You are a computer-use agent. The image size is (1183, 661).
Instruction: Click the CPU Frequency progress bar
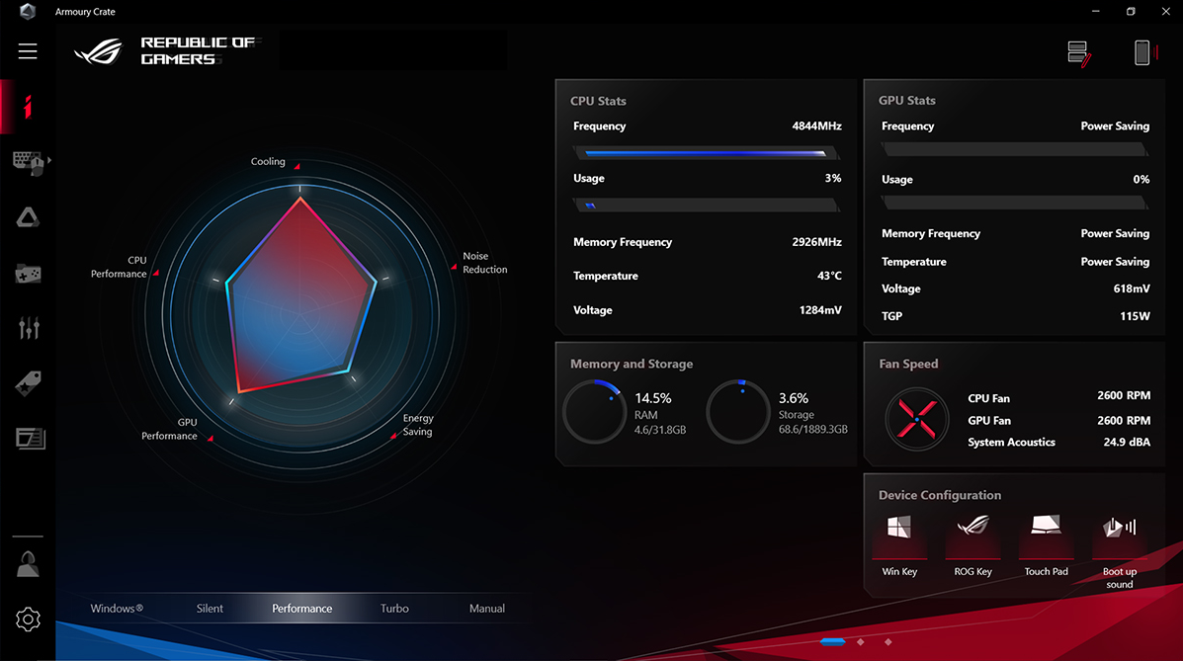[707, 153]
